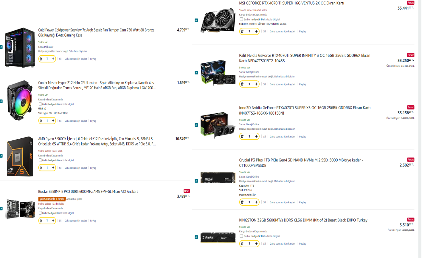
Task: Save AMD Ryzen 5 9600X for later
Action: (x=76, y=168)
